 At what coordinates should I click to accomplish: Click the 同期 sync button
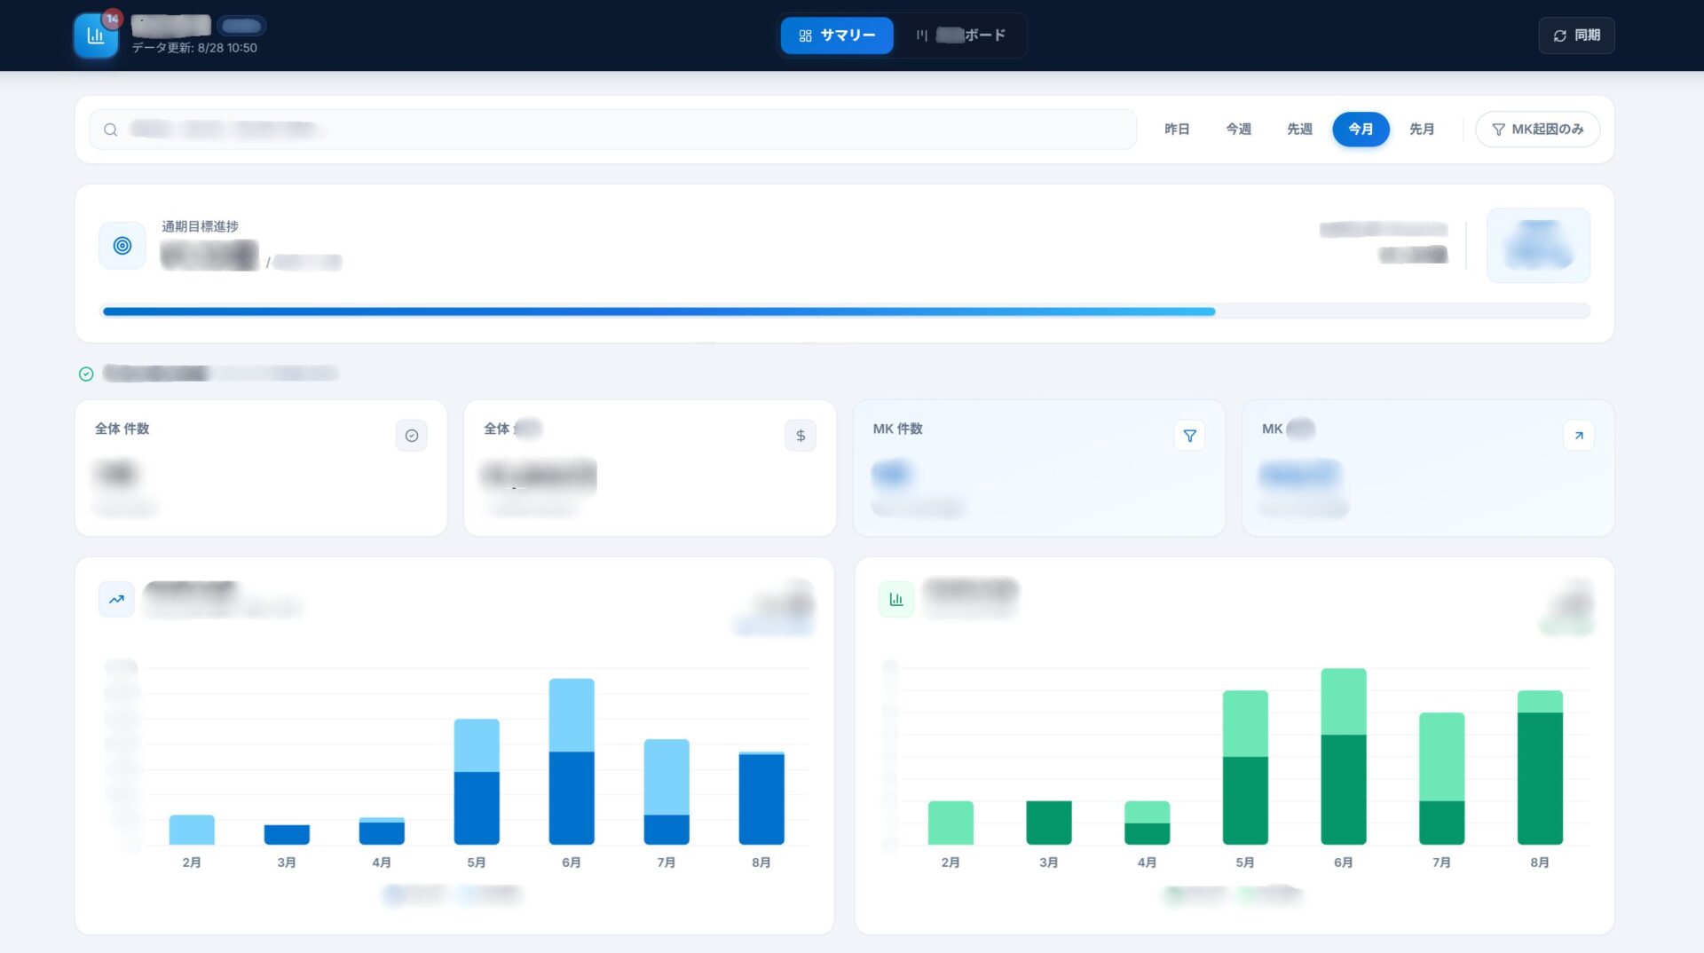tap(1576, 35)
